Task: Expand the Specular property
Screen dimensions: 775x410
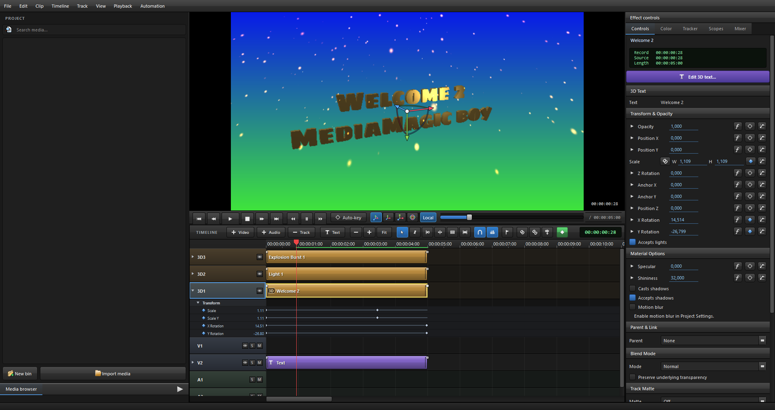Action: click(632, 266)
